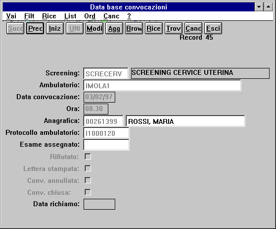Open the Ord menu
This screenshot has height=229, width=276.
90,16
